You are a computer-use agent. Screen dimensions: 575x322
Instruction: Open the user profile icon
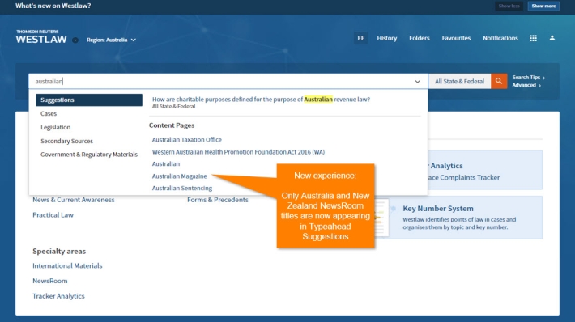[x=552, y=38]
